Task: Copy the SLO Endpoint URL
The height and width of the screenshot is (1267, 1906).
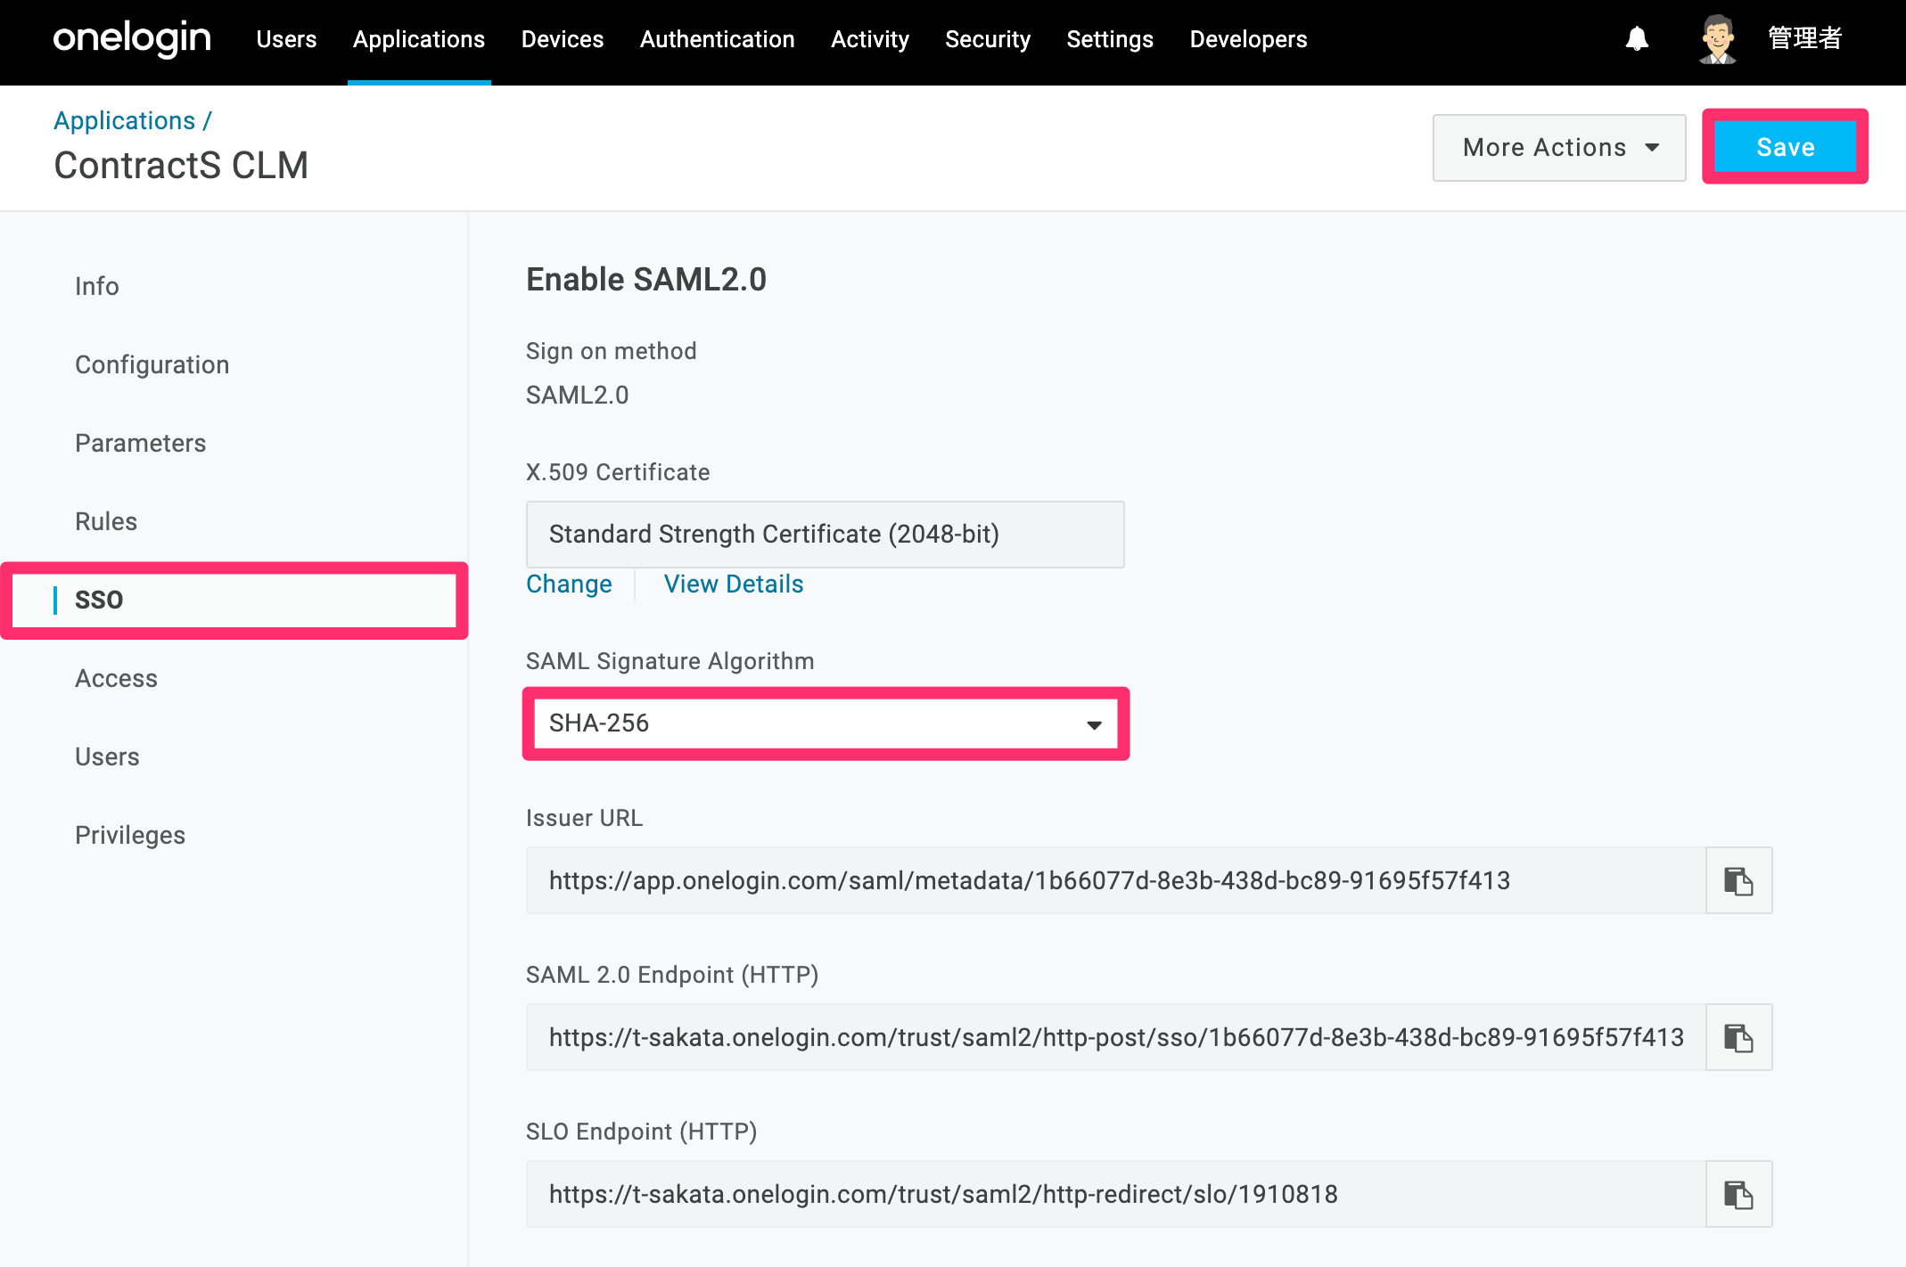Action: click(1738, 1195)
